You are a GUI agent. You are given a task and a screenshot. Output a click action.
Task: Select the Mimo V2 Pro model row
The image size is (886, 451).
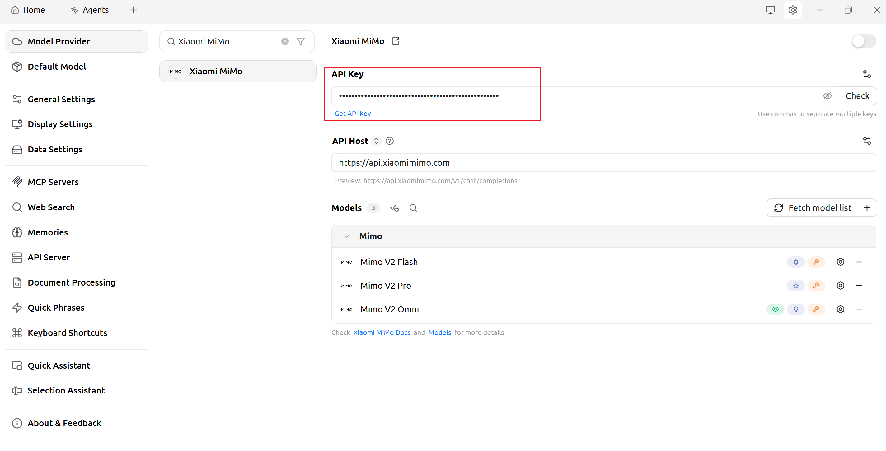coord(604,286)
